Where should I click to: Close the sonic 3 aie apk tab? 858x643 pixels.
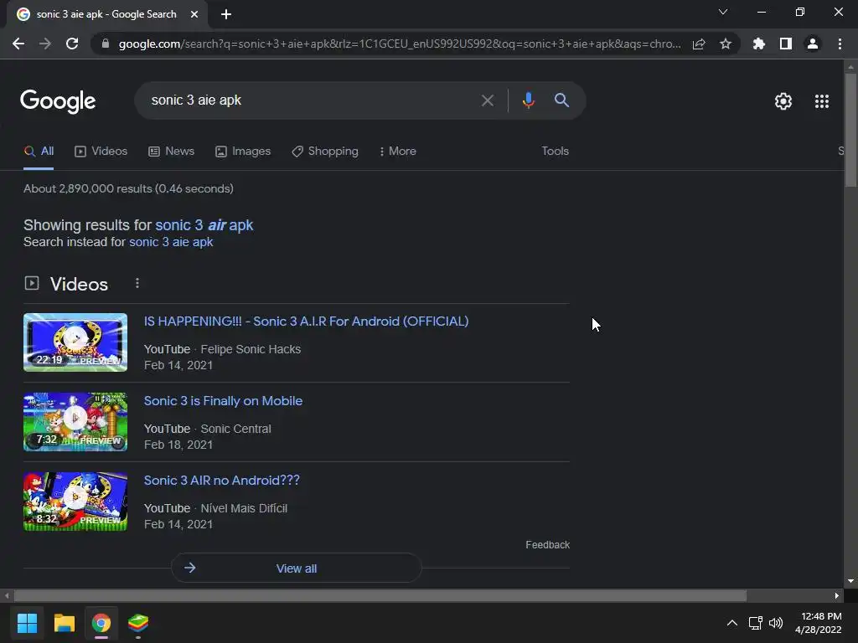194,14
